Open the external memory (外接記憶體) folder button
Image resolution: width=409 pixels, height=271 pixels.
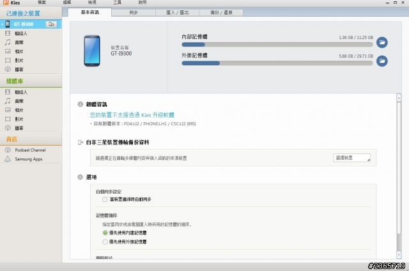click(x=382, y=61)
